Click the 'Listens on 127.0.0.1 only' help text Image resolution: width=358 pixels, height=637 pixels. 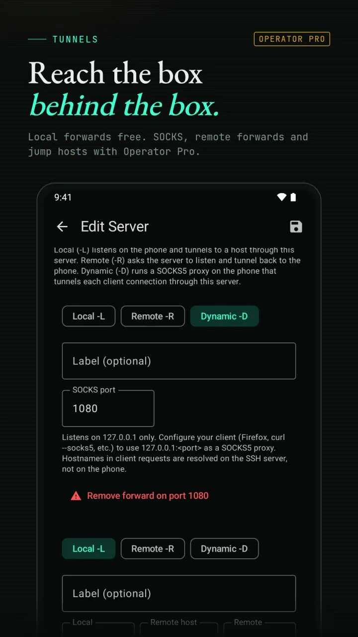click(x=175, y=453)
